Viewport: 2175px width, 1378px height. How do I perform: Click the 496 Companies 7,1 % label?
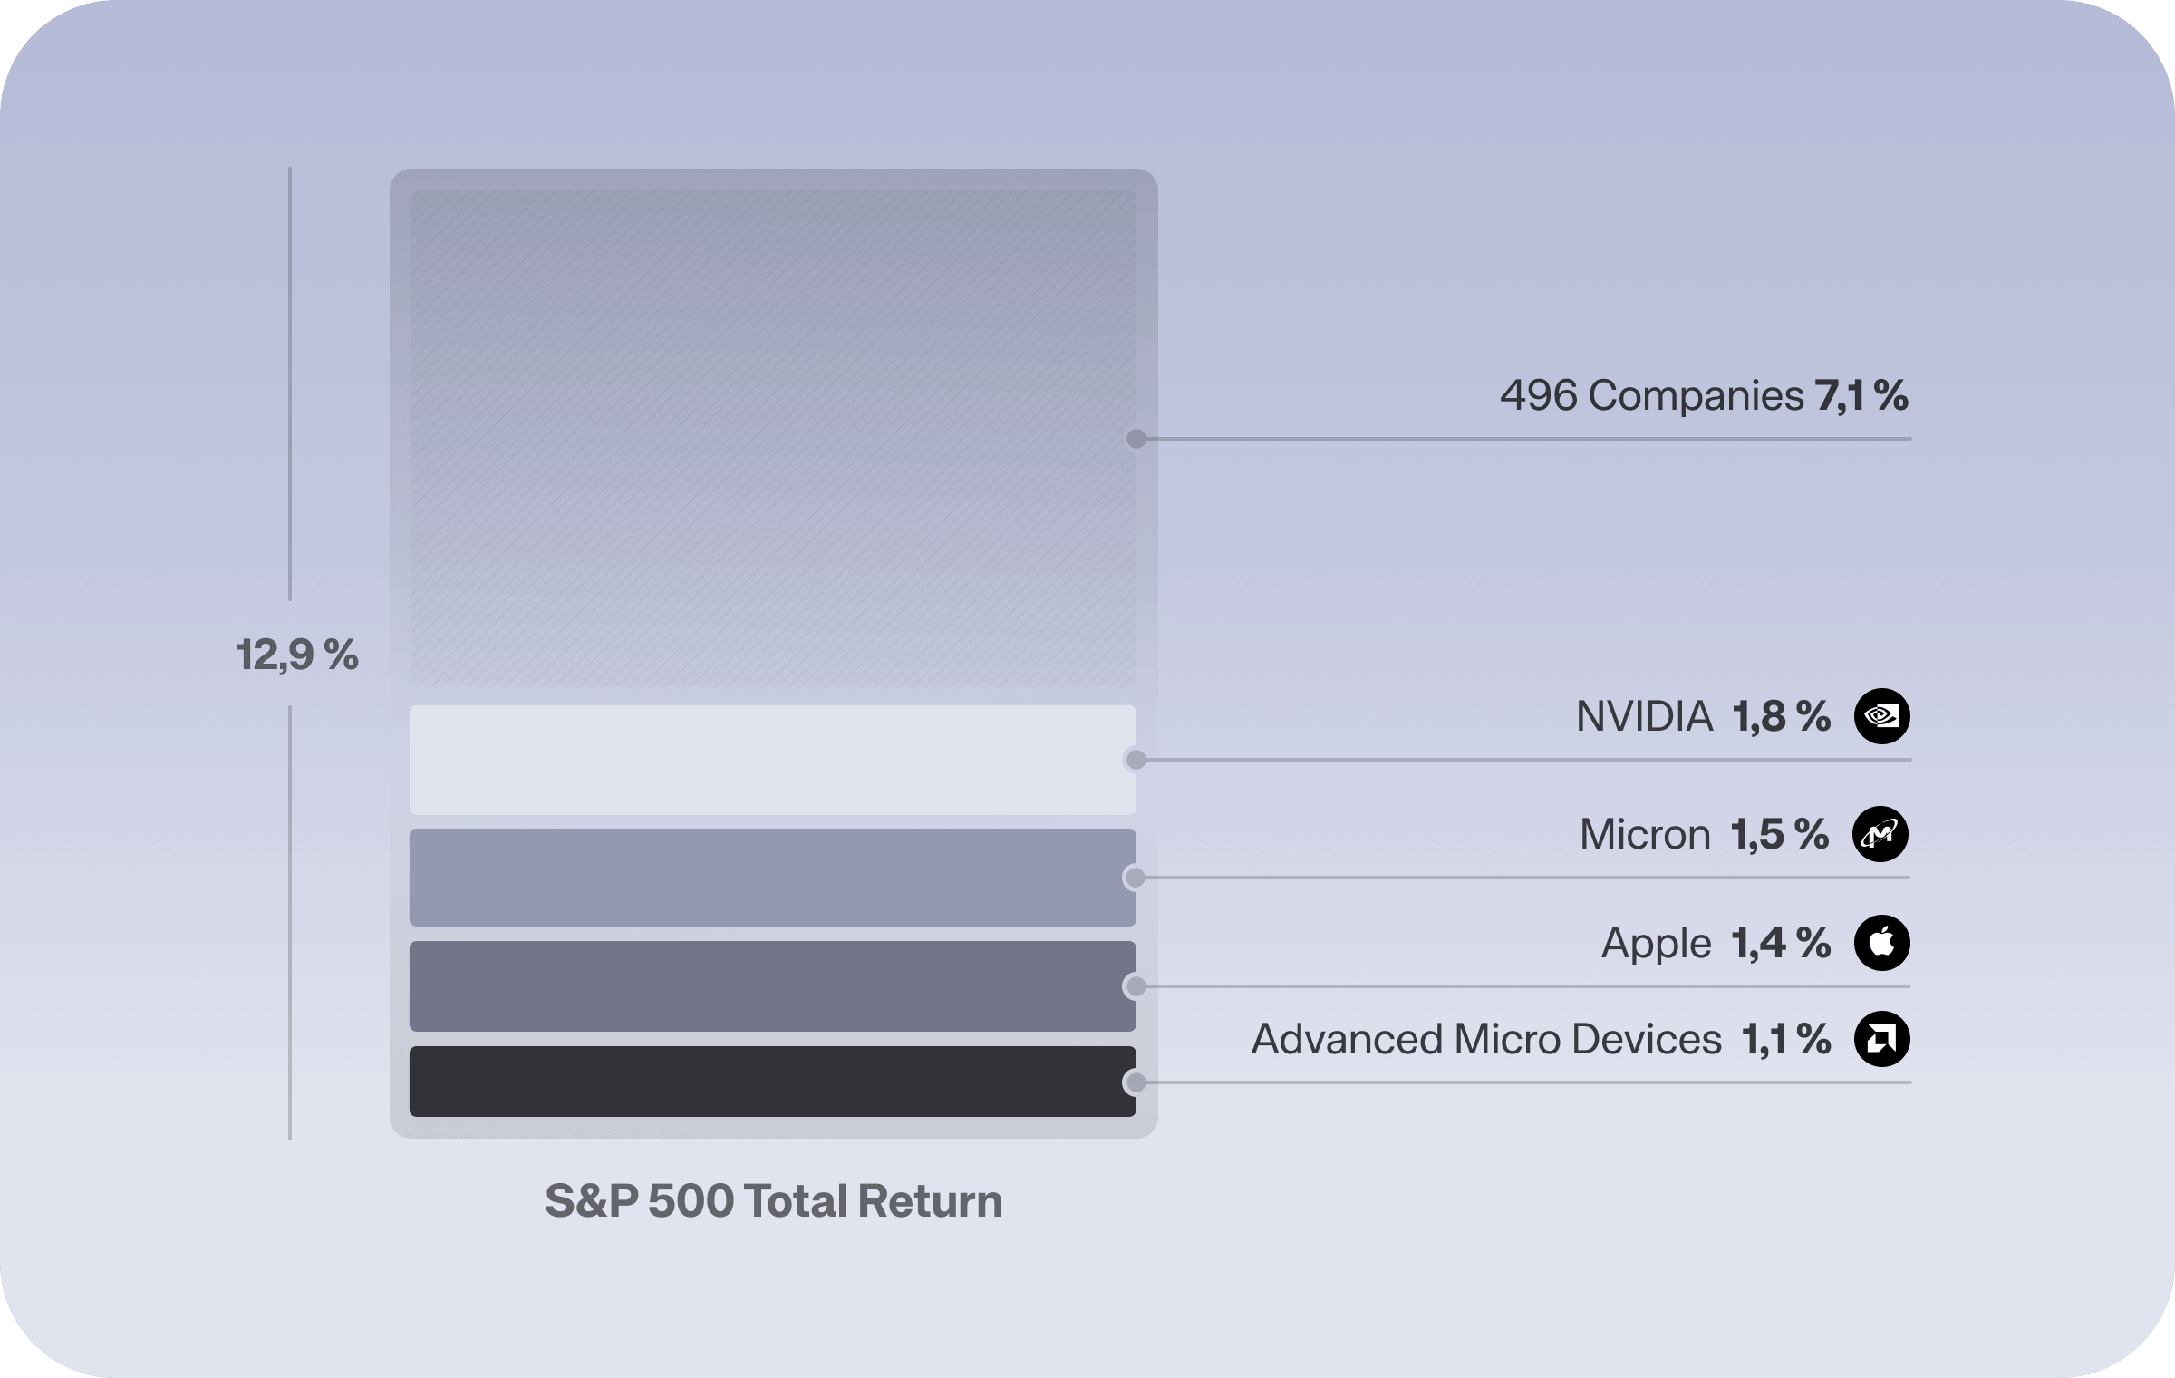[1704, 396]
